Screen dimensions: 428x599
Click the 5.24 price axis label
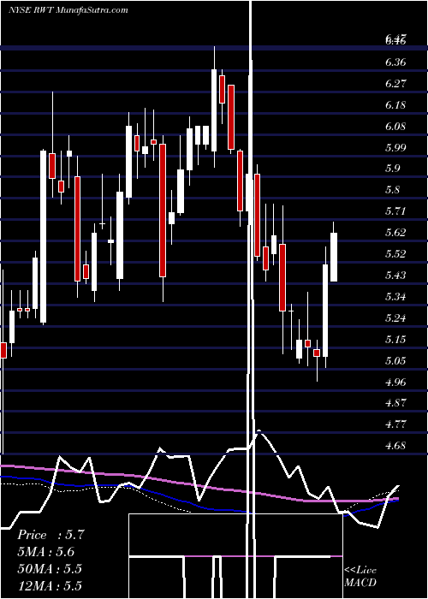click(396, 318)
